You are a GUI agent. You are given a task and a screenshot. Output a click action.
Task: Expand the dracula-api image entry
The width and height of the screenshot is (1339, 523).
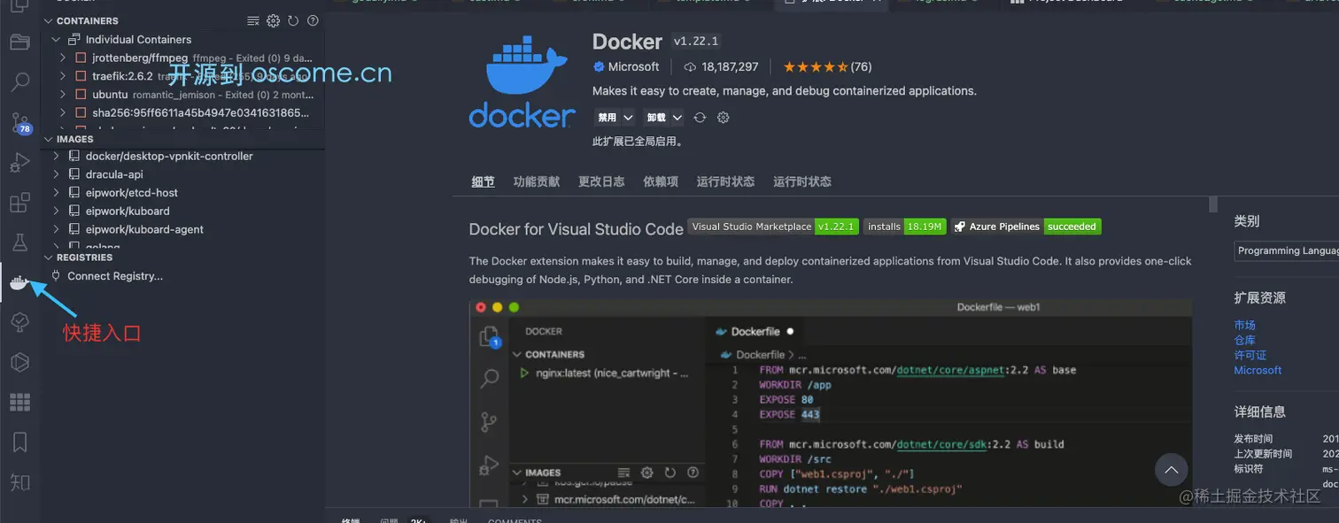[56, 173]
